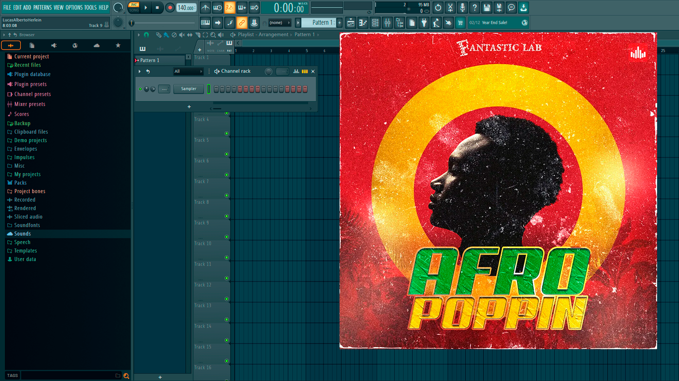The image size is (679, 381).
Task: Toggle the multilink to controllers chain icon
Action: (242, 22)
